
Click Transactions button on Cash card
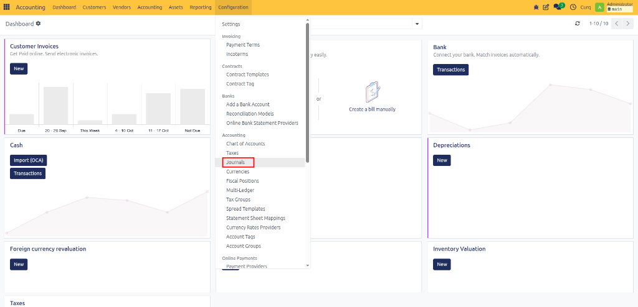click(27, 173)
